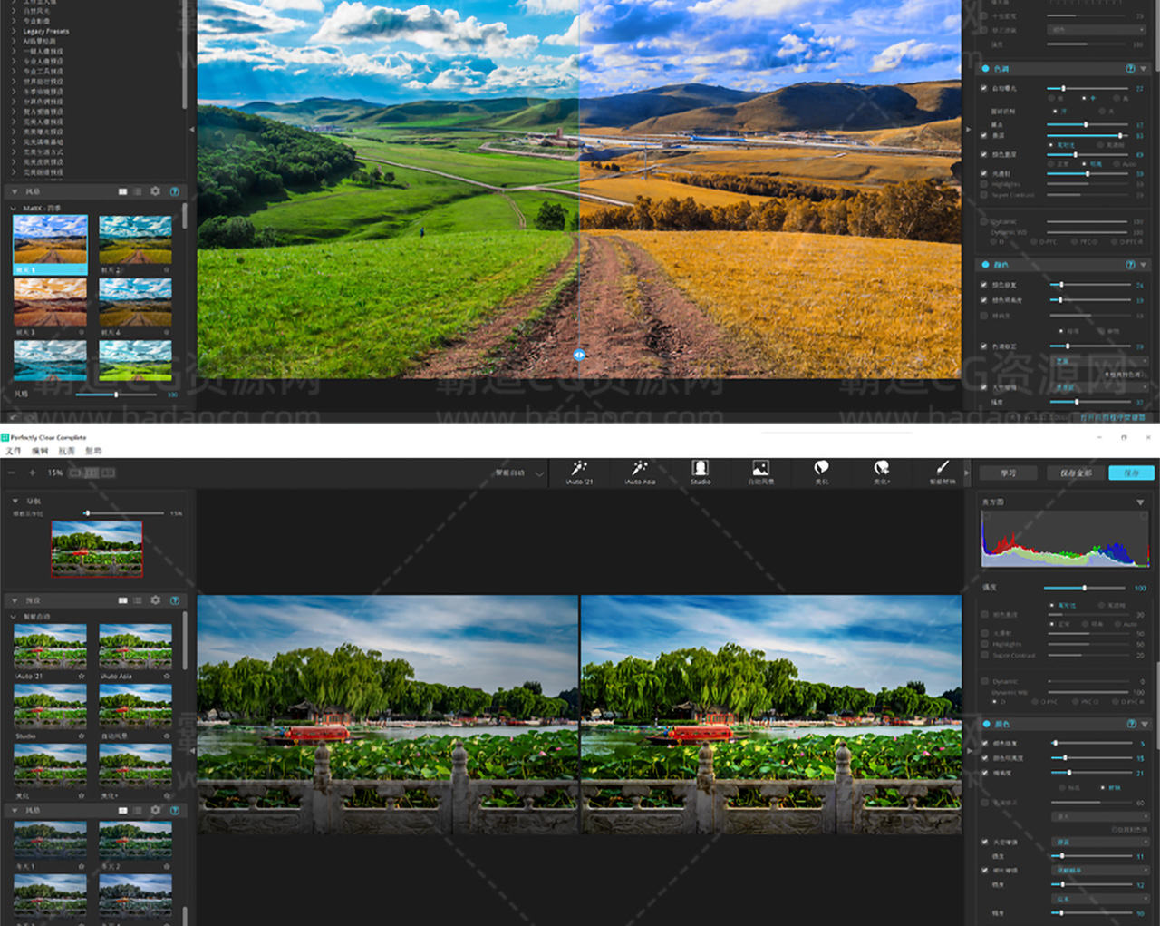Viewport: 1160px width, 926px height.
Task: Click the blue 保存 (Save) button
Action: click(1131, 473)
